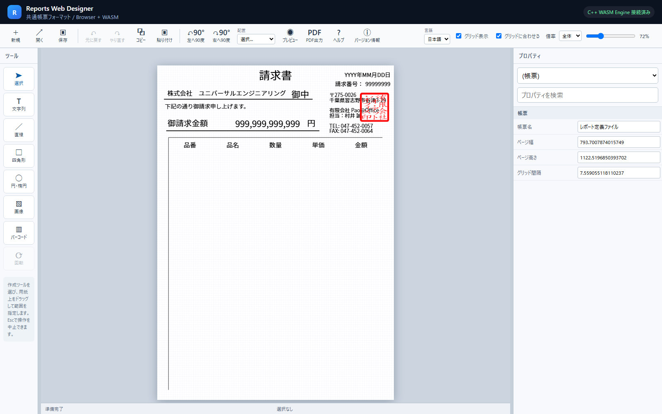The width and height of the screenshot is (662, 414).
Task: Click the blue R app logo
Action: tap(14, 12)
